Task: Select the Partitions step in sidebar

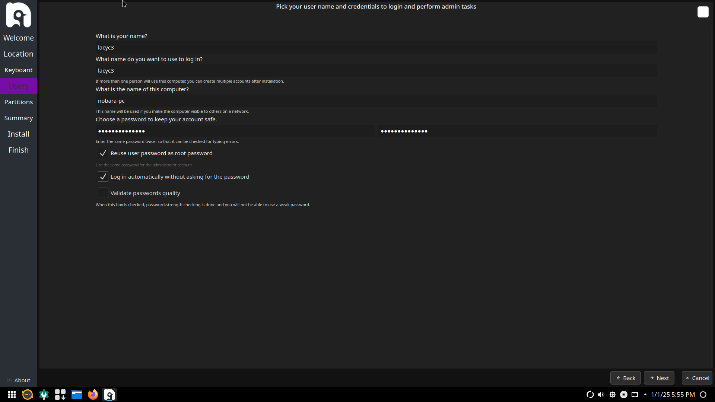Action: [x=19, y=102]
